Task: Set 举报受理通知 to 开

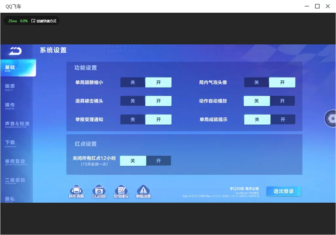Action: coord(159,120)
